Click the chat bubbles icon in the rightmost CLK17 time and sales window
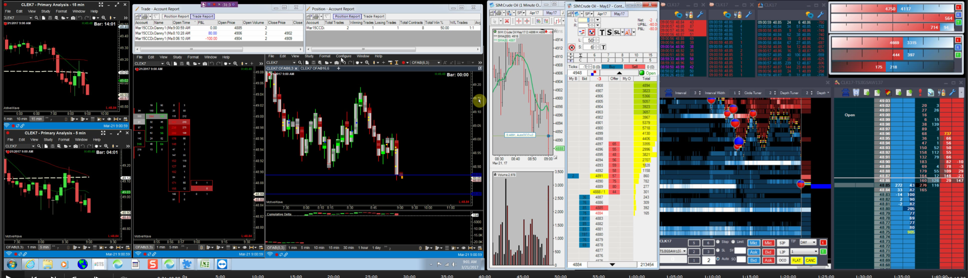The height and width of the screenshot is (278, 968). 809,15
